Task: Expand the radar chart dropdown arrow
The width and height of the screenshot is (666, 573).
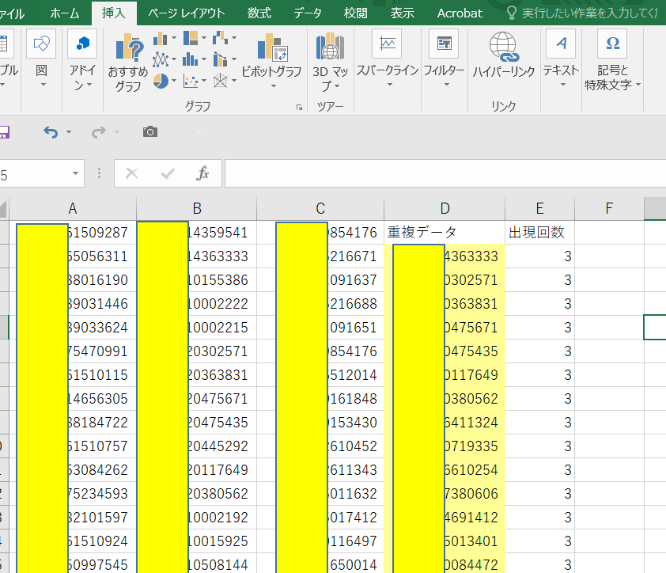Action: coord(234,81)
